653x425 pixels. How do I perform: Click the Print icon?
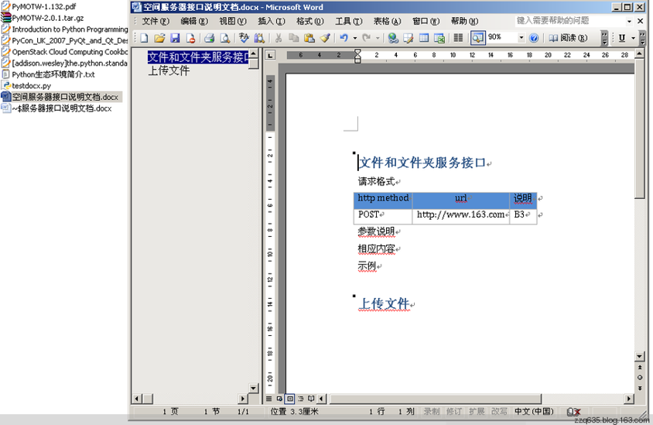tap(209, 39)
